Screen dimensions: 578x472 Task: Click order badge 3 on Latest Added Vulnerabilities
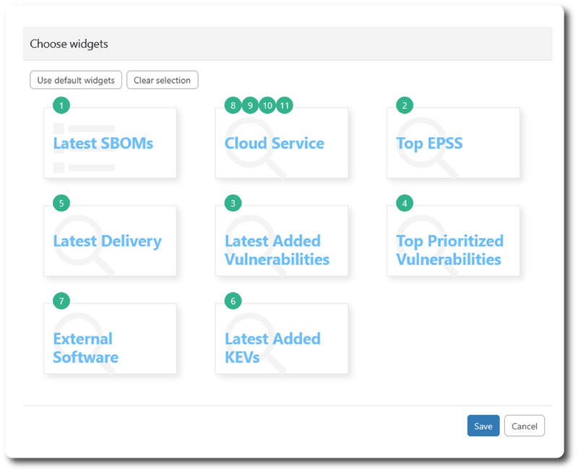pos(233,204)
